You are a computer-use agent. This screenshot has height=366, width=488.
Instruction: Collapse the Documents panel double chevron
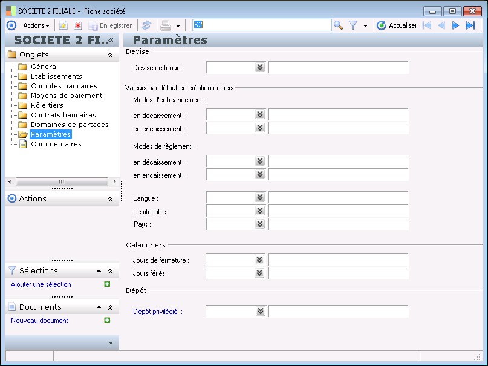[110, 307]
